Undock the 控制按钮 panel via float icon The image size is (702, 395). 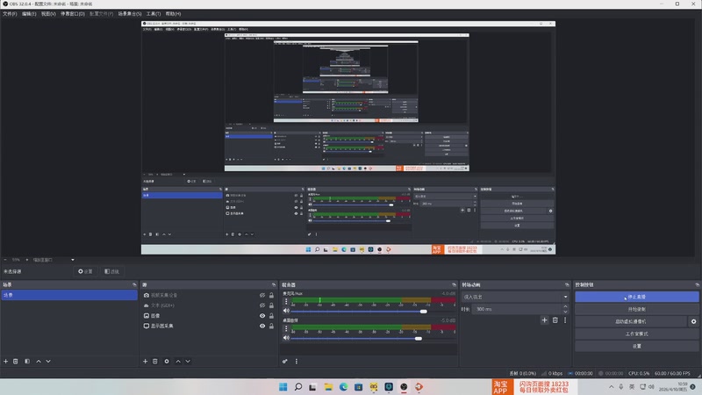697,284
